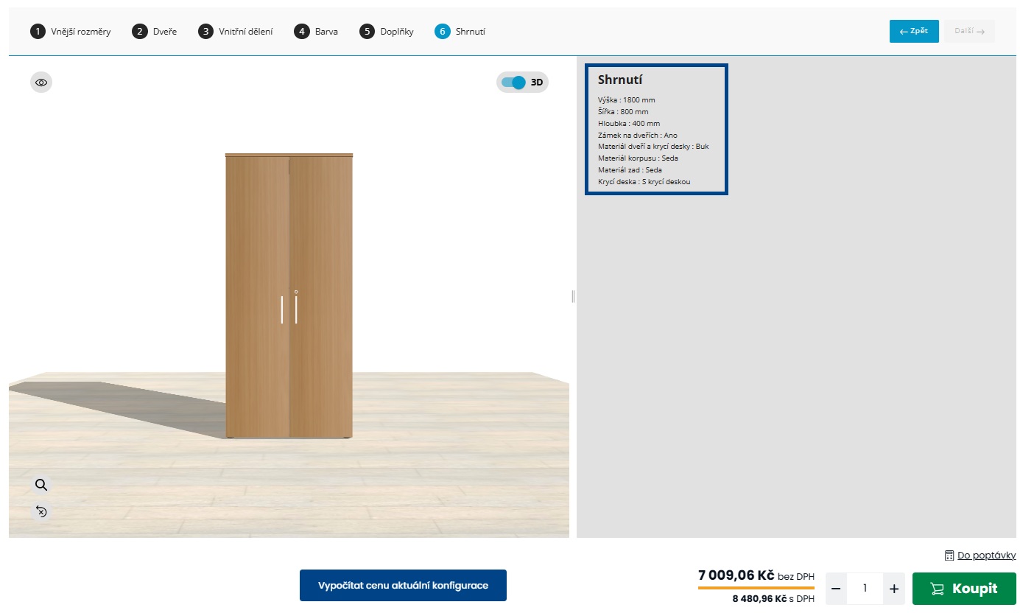
Task: Toggle the 3D view switch
Action: pos(513,83)
